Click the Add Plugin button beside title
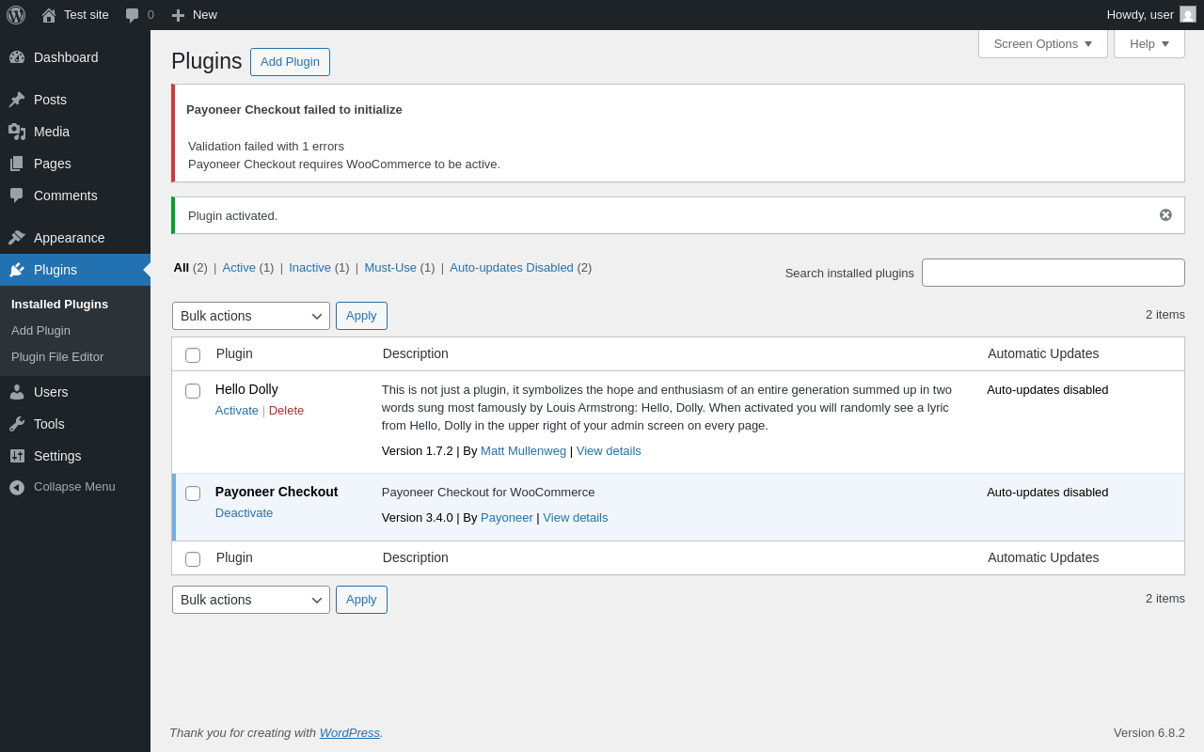Viewport: 1204px width, 752px height. pyautogui.click(x=290, y=62)
